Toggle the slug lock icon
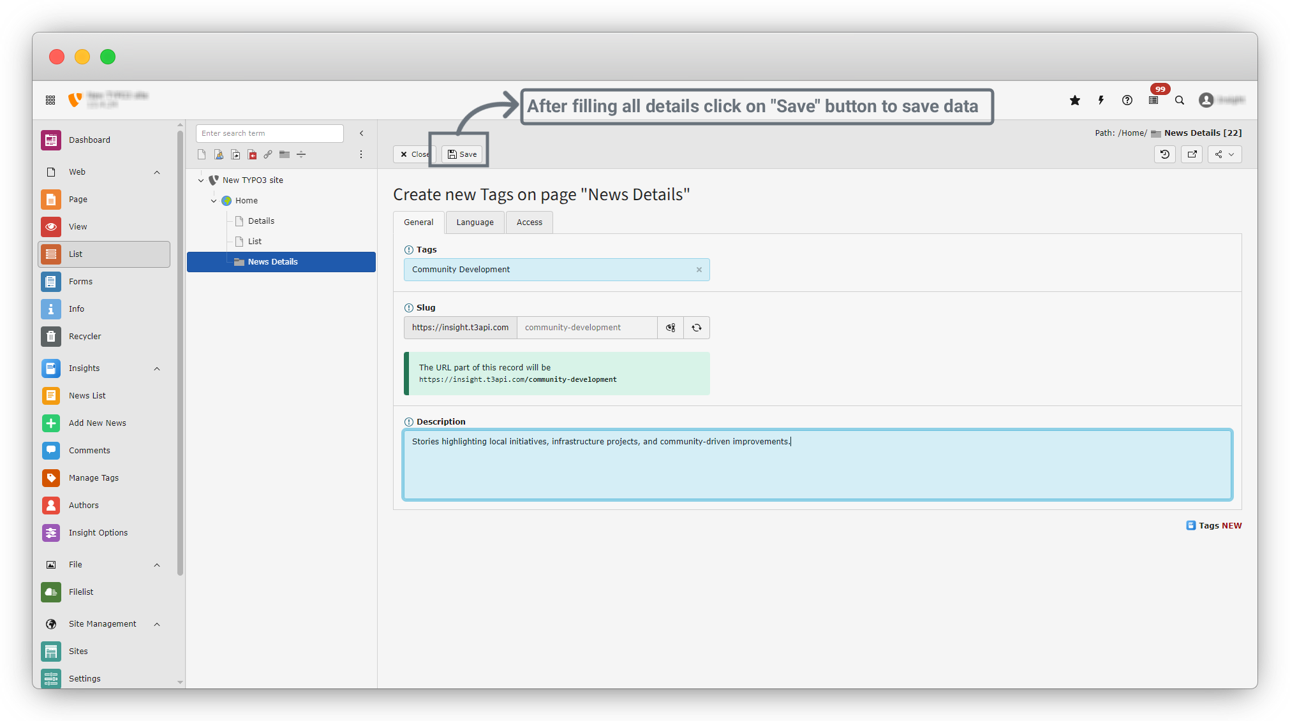1290x721 pixels. tap(671, 328)
